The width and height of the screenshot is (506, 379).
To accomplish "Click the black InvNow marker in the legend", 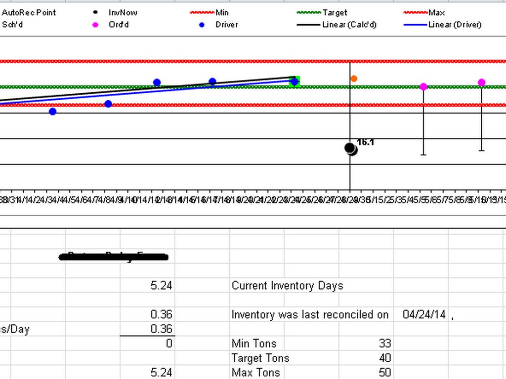I will pos(95,12).
